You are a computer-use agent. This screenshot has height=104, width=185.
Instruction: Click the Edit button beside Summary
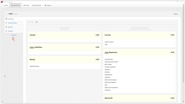click(x=37, y=22)
